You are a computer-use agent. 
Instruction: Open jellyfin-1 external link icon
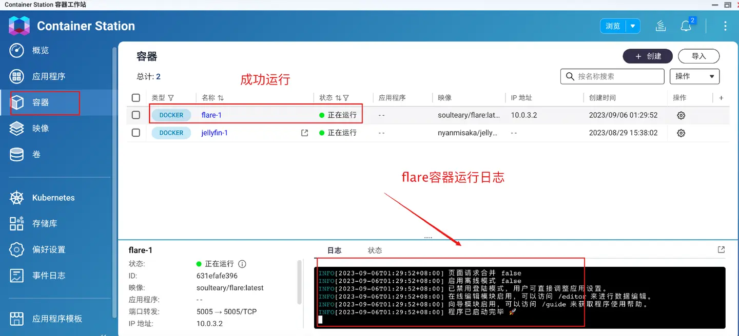tap(304, 133)
